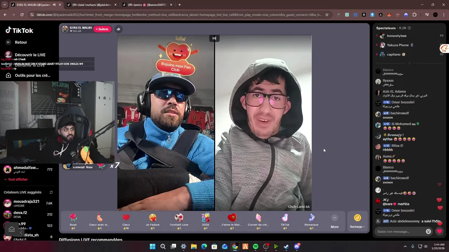Open Chrome three-dot menu
449x252 pixels.
coord(444,15)
